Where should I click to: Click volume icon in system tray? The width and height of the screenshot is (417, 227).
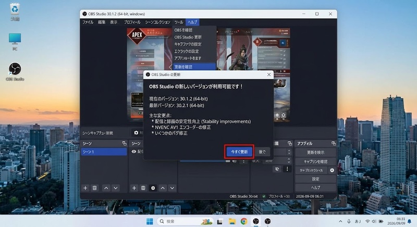point(374,221)
